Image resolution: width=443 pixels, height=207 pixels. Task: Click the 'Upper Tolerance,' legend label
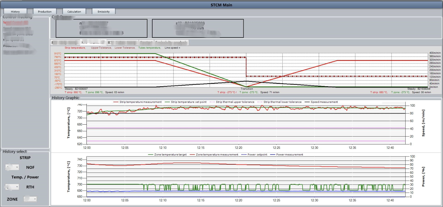tap(101, 48)
